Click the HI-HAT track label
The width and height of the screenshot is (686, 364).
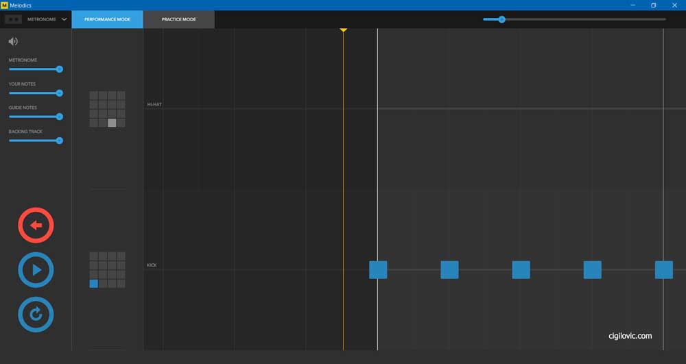point(154,104)
